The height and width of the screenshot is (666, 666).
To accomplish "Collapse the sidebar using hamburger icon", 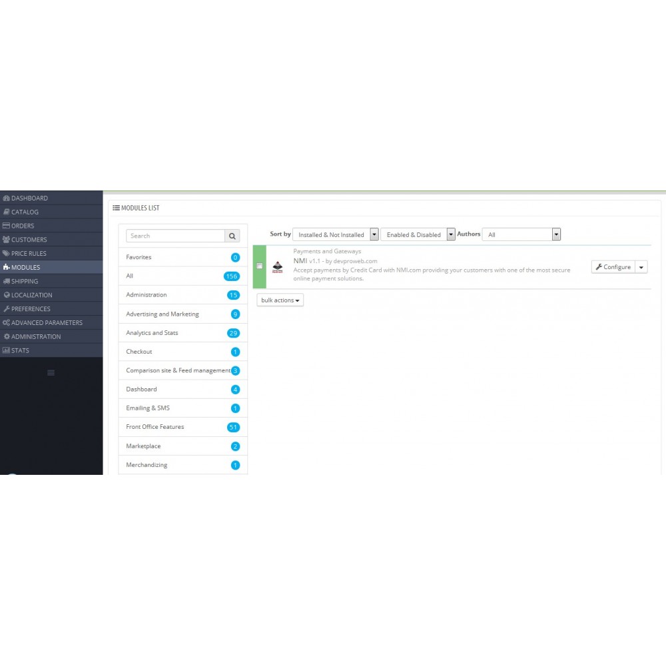I will tap(51, 373).
